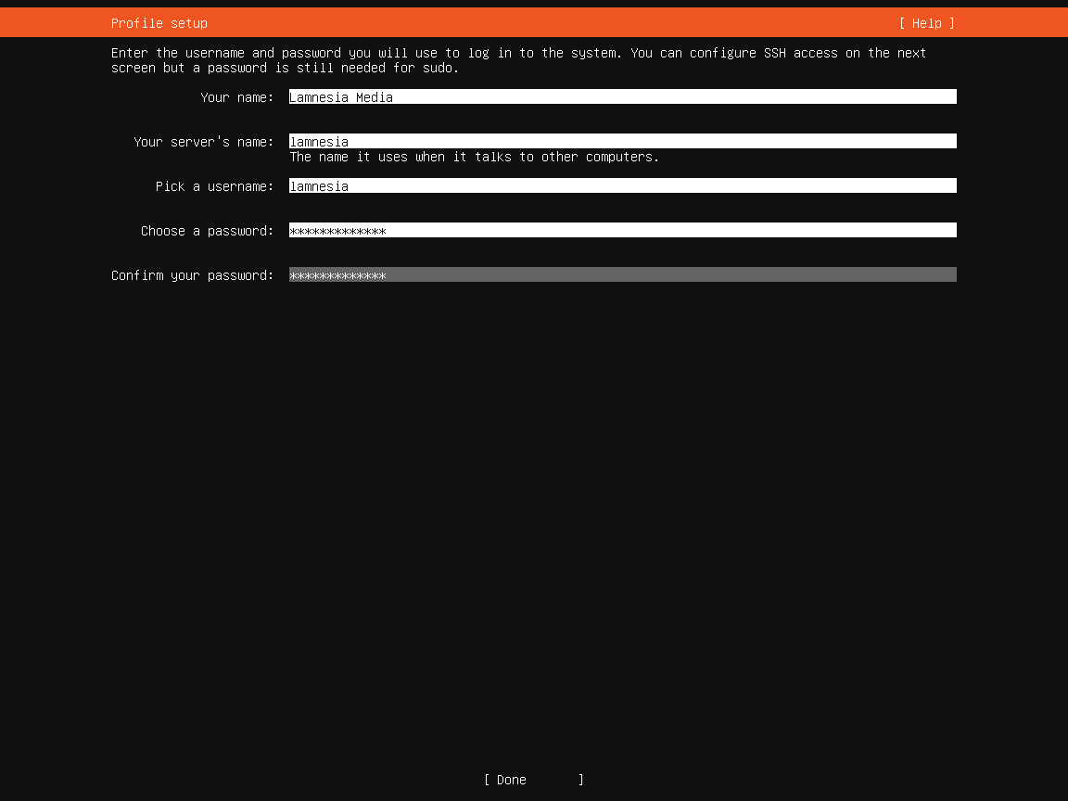Click the masked asterisks in Choose a password
Screen dimensions: 1068x801
pyautogui.click(x=337, y=231)
